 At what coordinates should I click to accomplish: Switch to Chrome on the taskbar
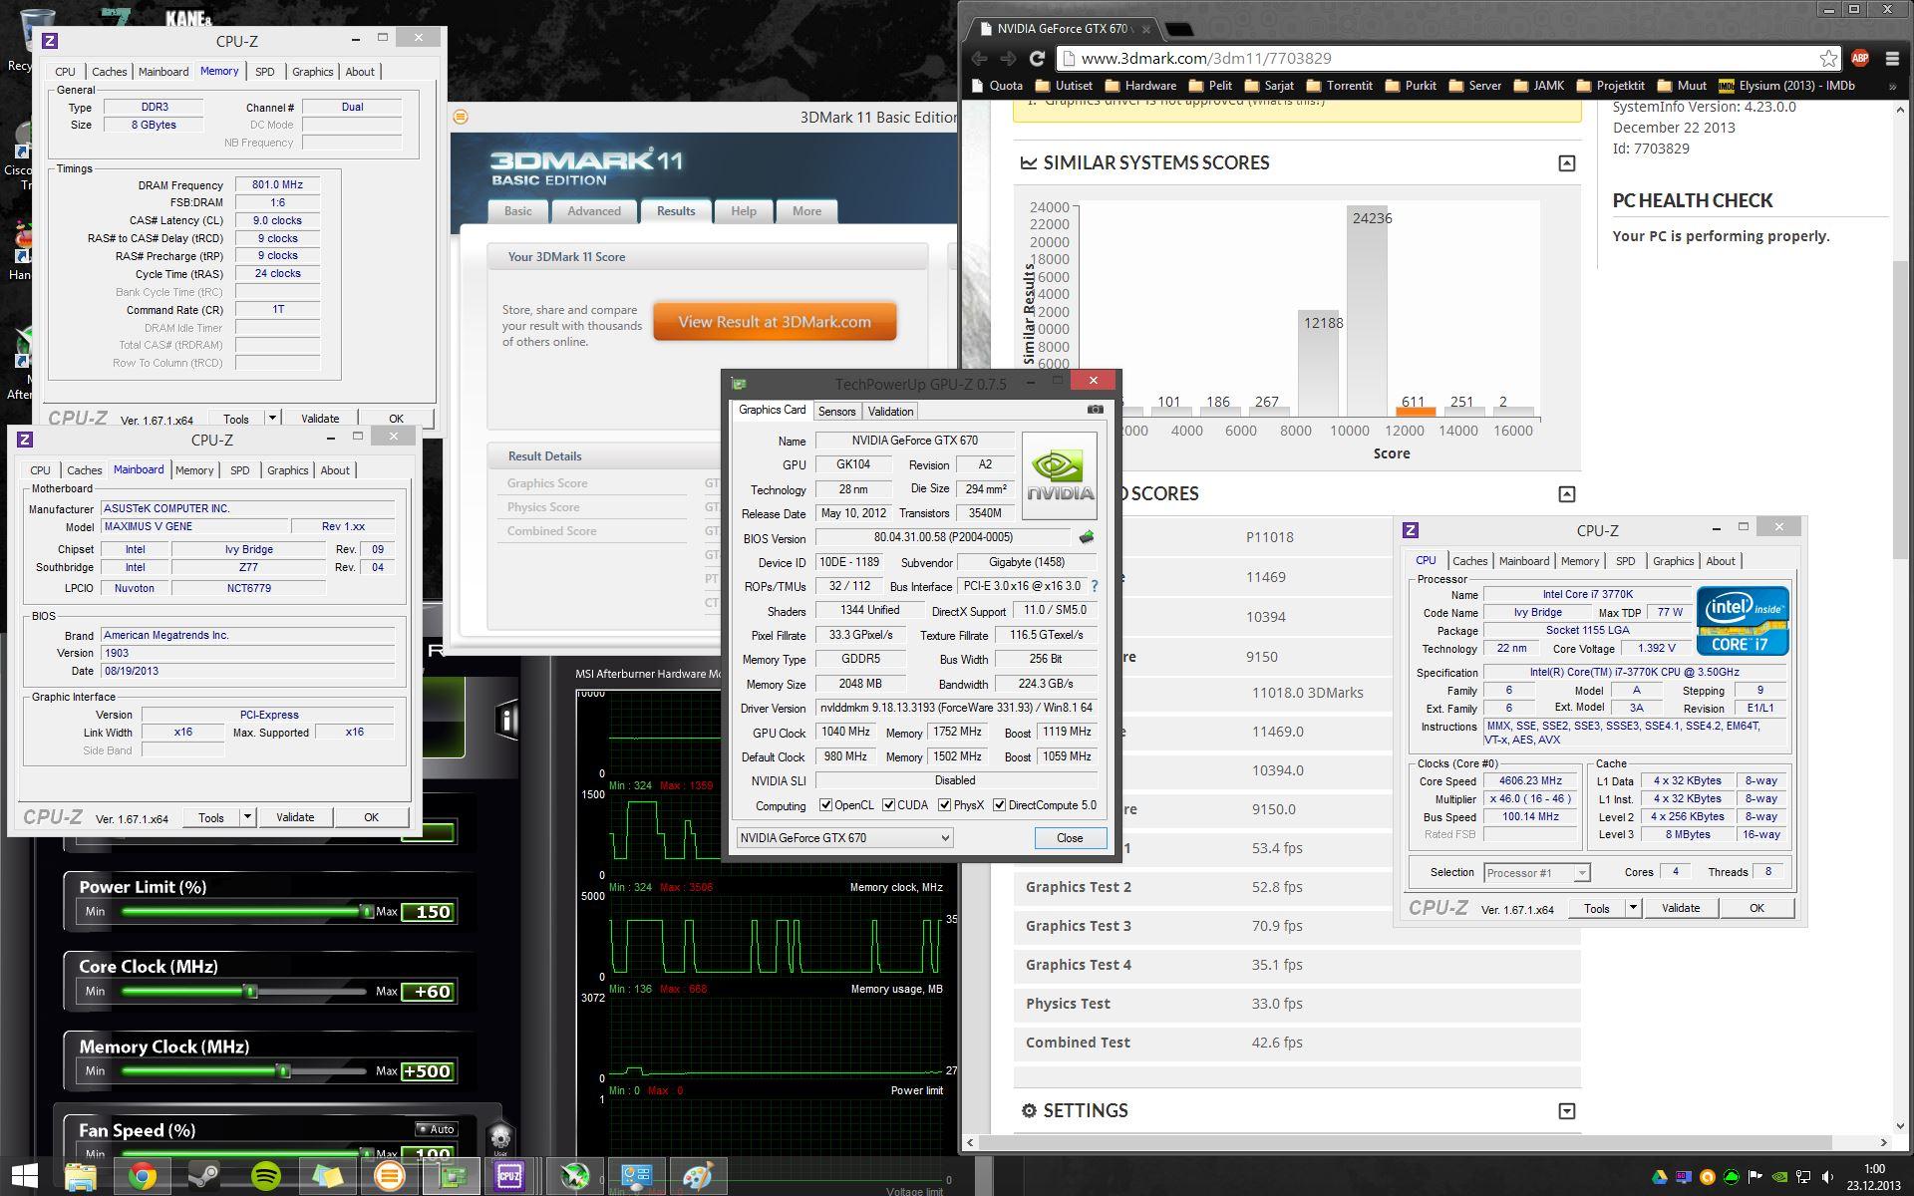tap(142, 1176)
